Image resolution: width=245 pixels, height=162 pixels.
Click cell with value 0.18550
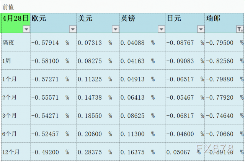[98, 115]
